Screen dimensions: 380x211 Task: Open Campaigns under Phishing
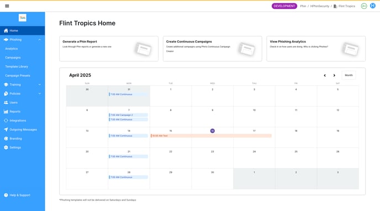coord(13,57)
